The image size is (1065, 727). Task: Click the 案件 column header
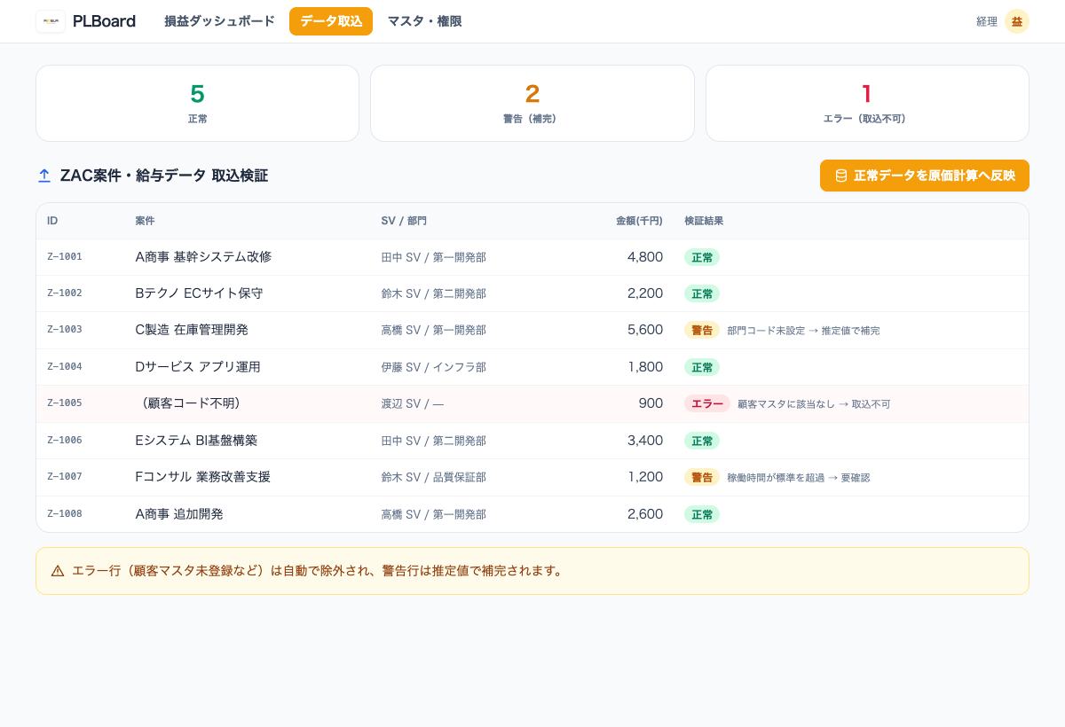(145, 221)
